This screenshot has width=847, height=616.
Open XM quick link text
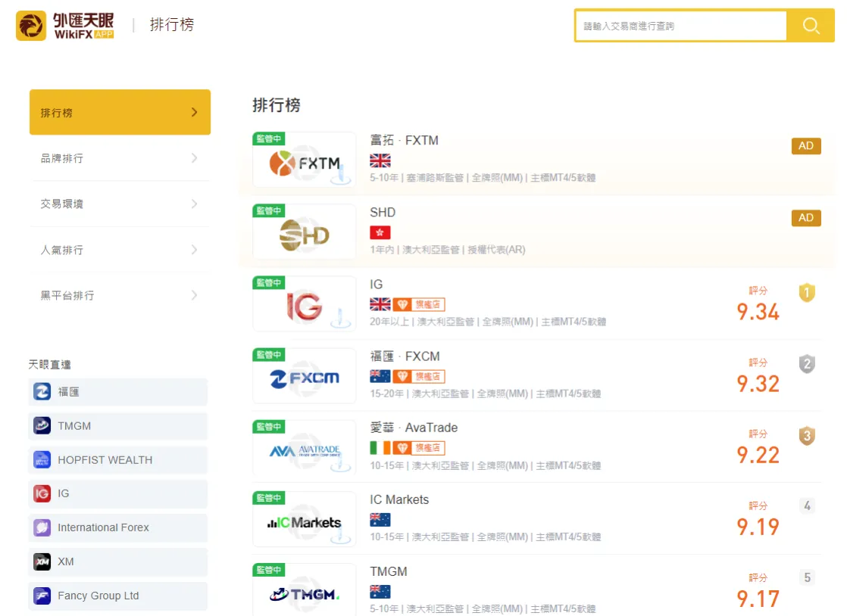click(66, 562)
